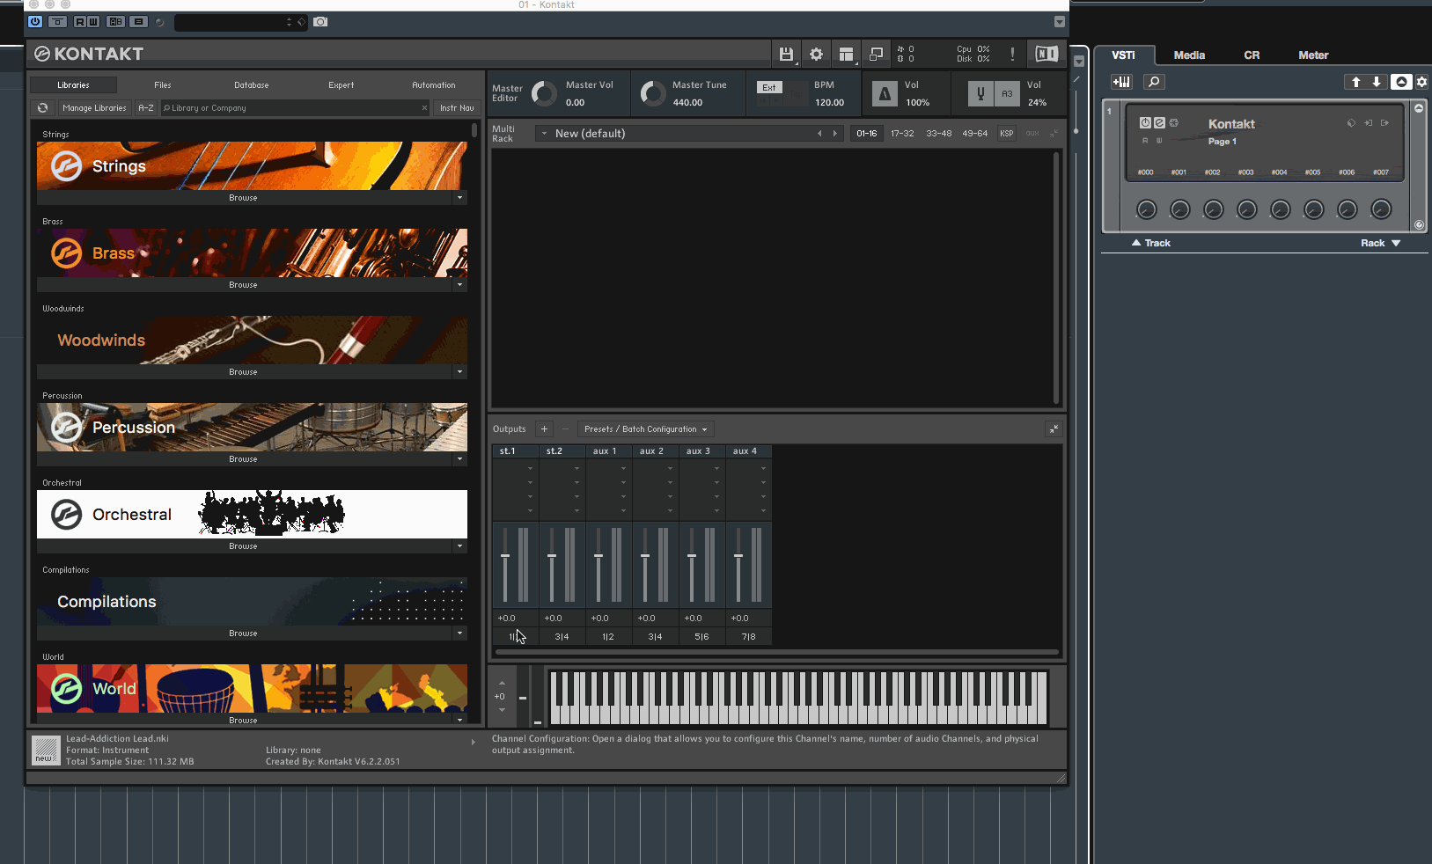Go to next multi with right arrow
This screenshot has height=864, width=1432.
tap(835, 134)
